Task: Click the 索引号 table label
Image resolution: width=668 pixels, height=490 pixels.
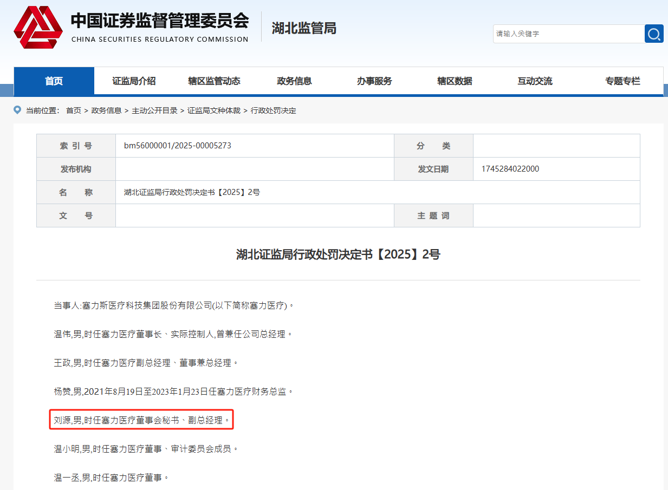Action: (76, 146)
